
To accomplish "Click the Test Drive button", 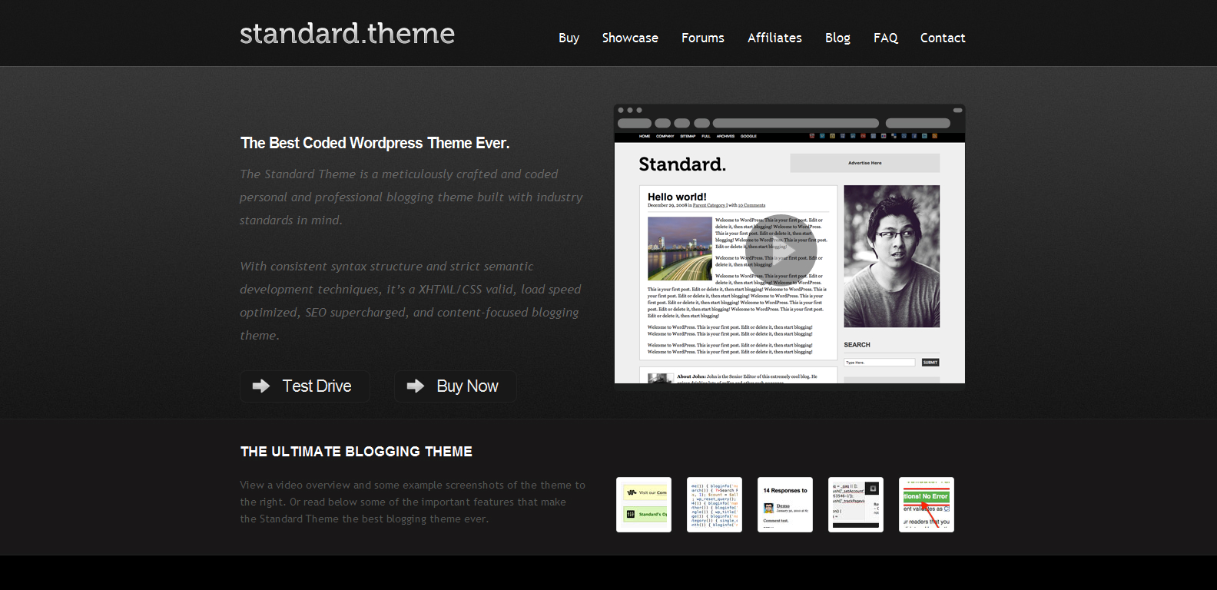I will [x=305, y=386].
